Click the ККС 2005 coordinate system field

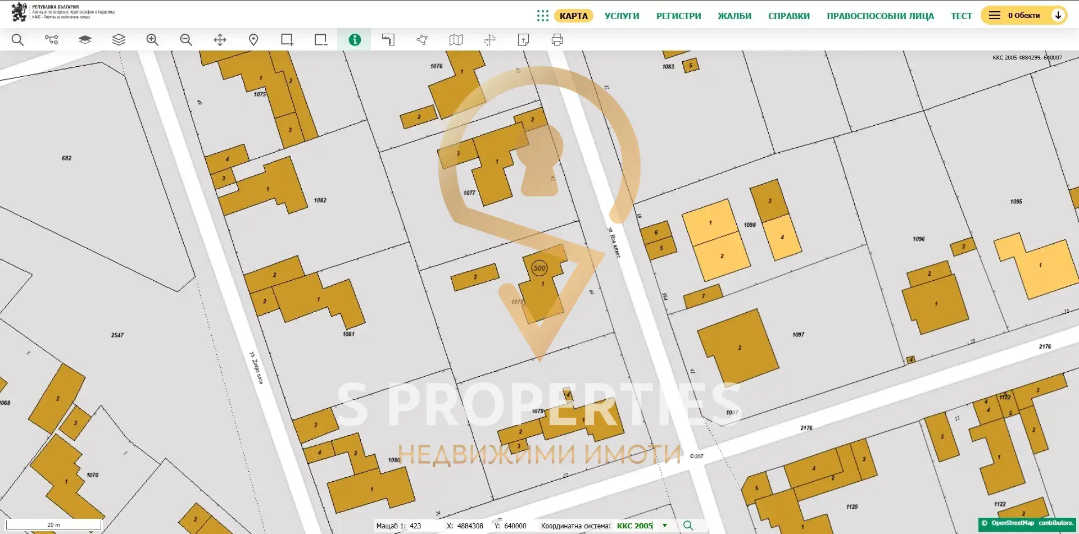pos(634,526)
